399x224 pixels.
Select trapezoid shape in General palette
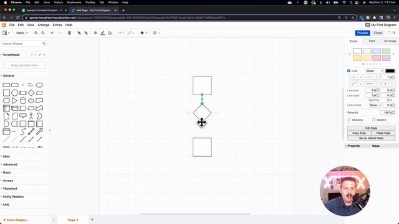click(x=31, y=108)
